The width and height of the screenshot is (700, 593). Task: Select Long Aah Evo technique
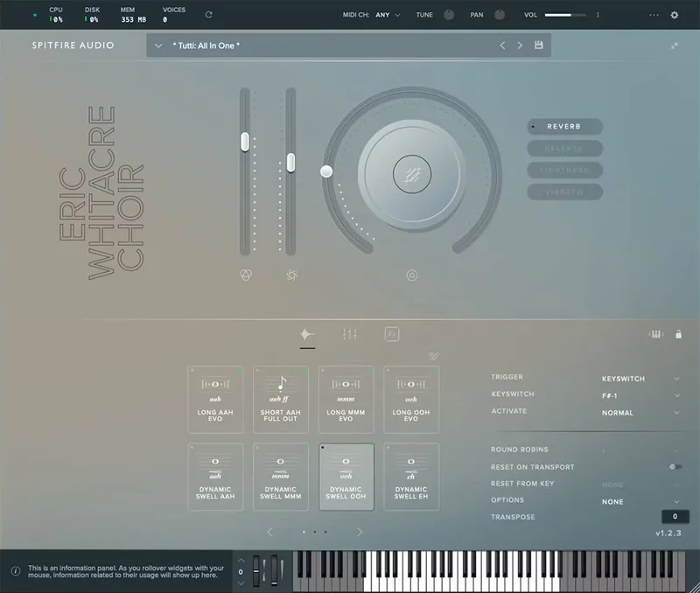[x=215, y=400]
